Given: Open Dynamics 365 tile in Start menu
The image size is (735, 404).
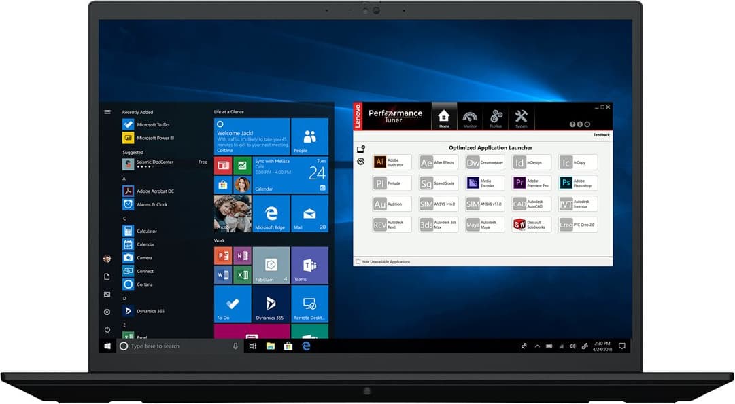Looking at the screenshot, I should (271, 304).
